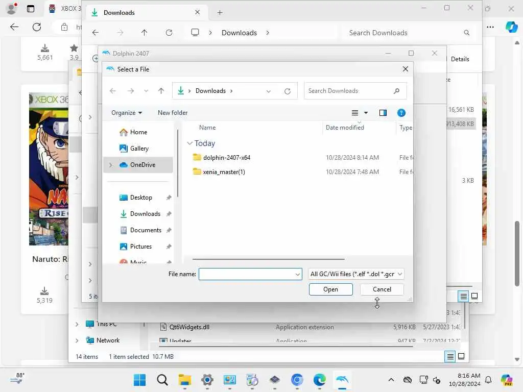The image size is (523, 392).
Task: Open notification center bell
Action: (488, 380)
